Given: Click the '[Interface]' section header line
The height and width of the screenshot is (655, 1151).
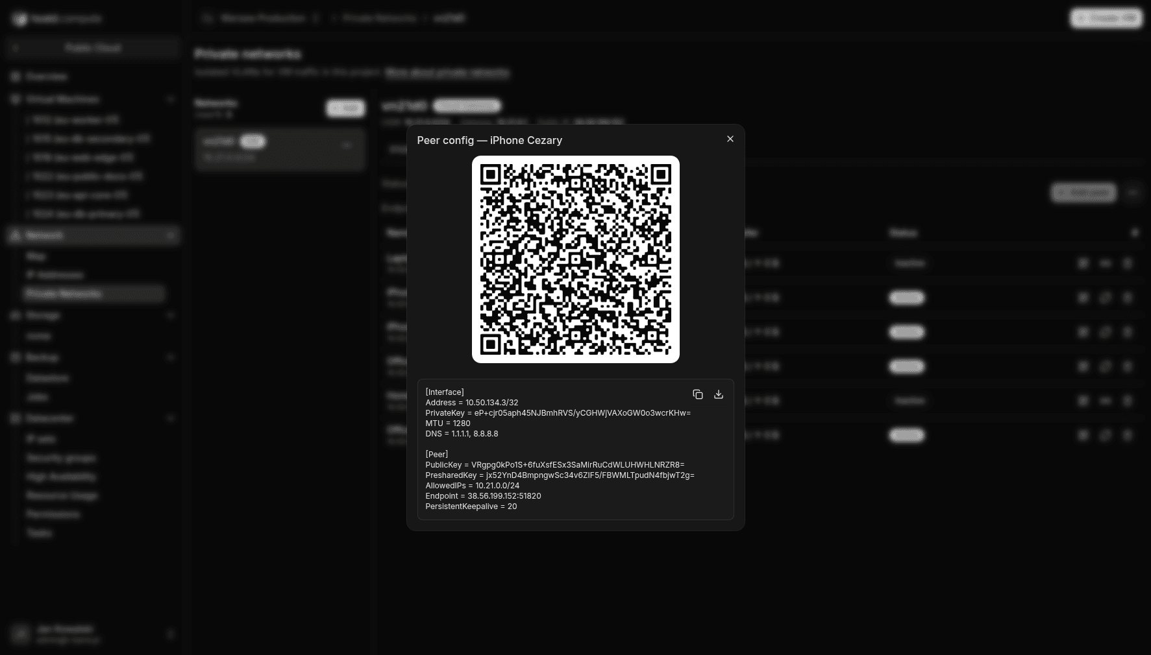Looking at the screenshot, I should (445, 392).
